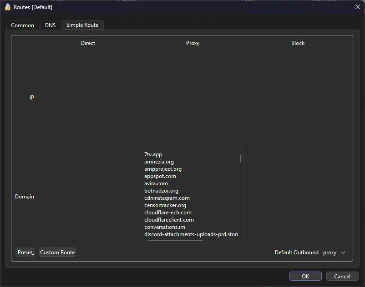
Task: Select the amnezia.org domain entry
Action: 159,162
